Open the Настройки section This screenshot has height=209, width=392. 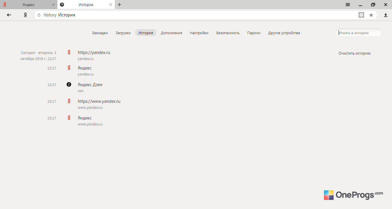[x=199, y=33]
